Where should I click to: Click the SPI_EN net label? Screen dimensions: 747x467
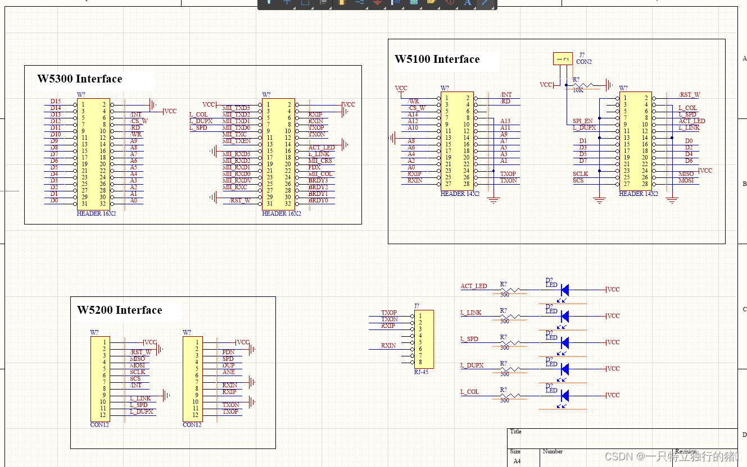click(x=582, y=121)
